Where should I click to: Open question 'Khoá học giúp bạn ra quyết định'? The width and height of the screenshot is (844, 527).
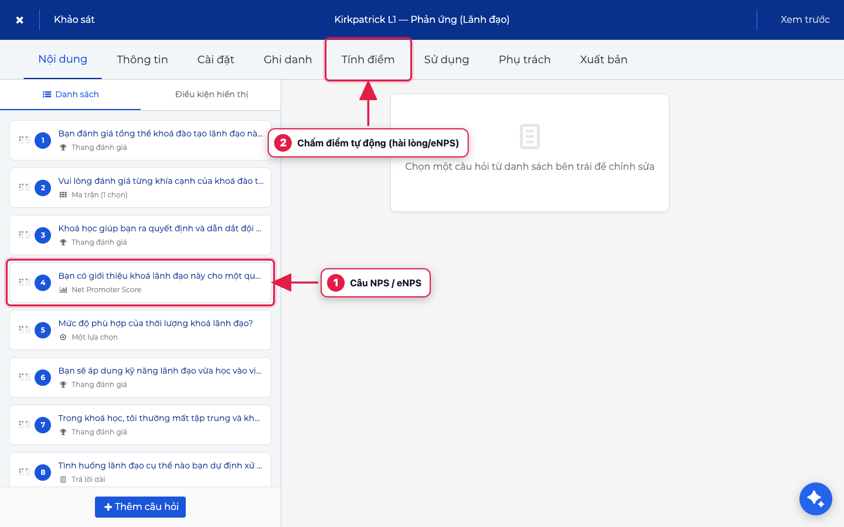click(140, 235)
